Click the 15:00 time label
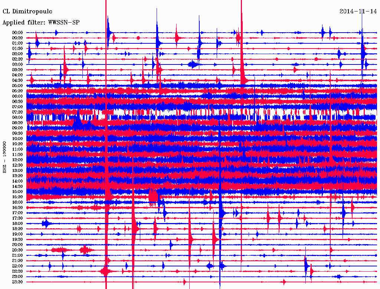 [x=17, y=192]
